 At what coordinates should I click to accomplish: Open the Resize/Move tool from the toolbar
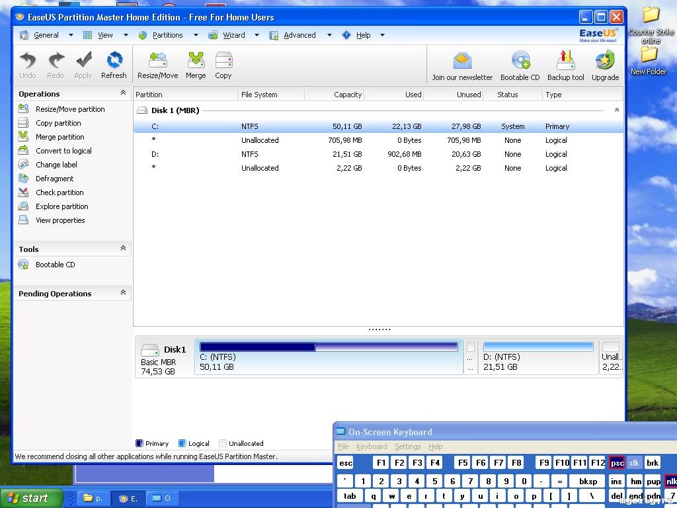point(157,65)
